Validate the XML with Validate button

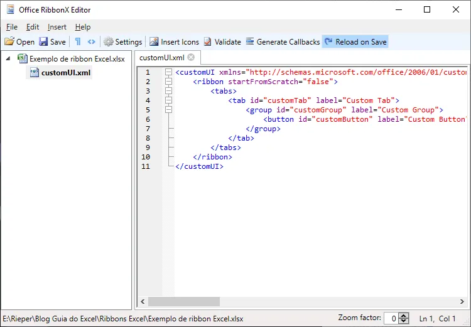(x=222, y=42)
